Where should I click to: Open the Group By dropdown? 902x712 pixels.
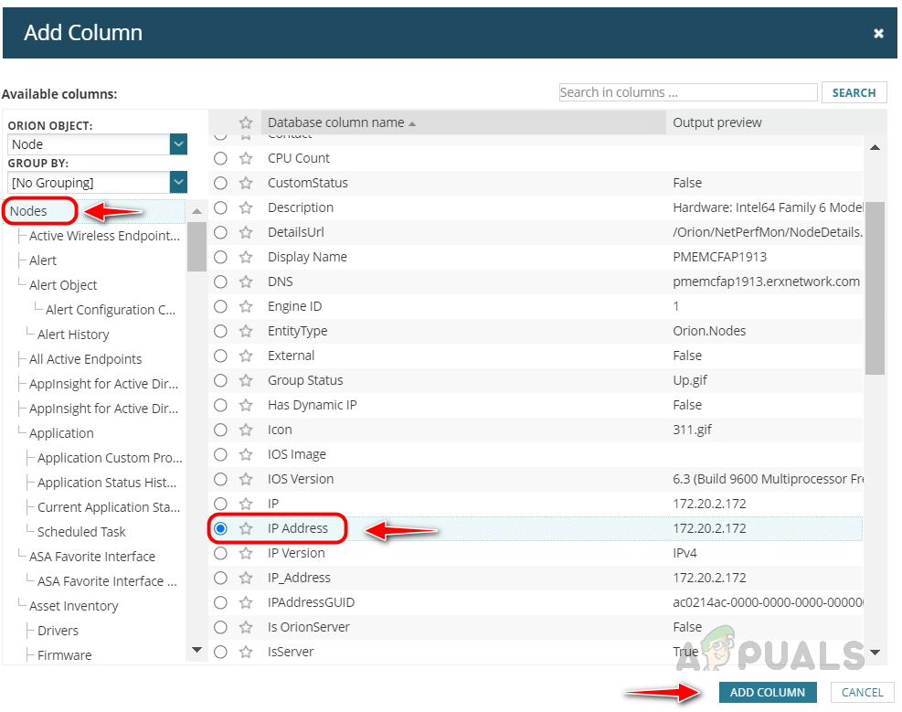178,182
